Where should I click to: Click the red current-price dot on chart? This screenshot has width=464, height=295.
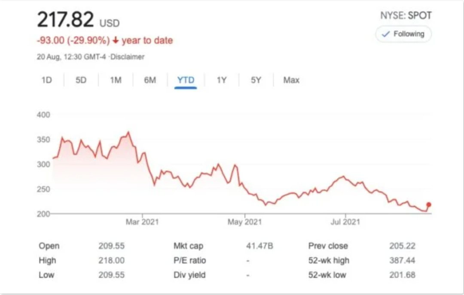pos(428,205)
